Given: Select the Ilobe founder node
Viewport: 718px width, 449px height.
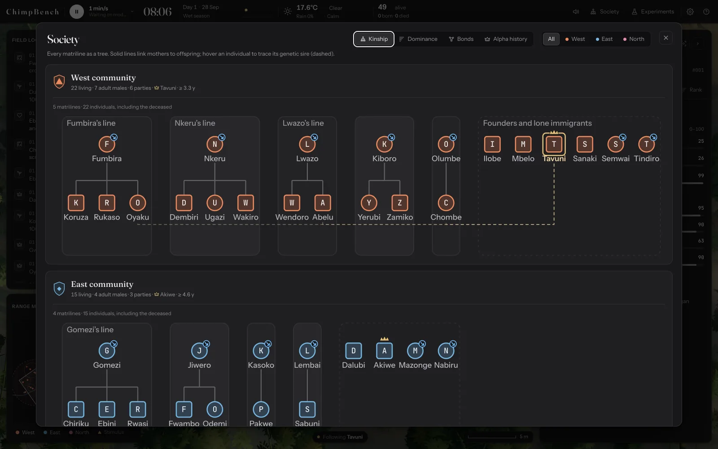Looking at the screenshot, I should pos(492,144).
